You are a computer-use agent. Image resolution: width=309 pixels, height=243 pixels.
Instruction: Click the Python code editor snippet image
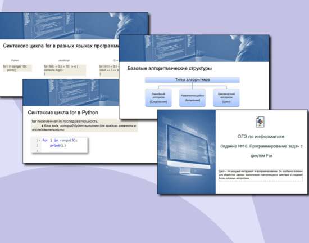pos(60,145)
